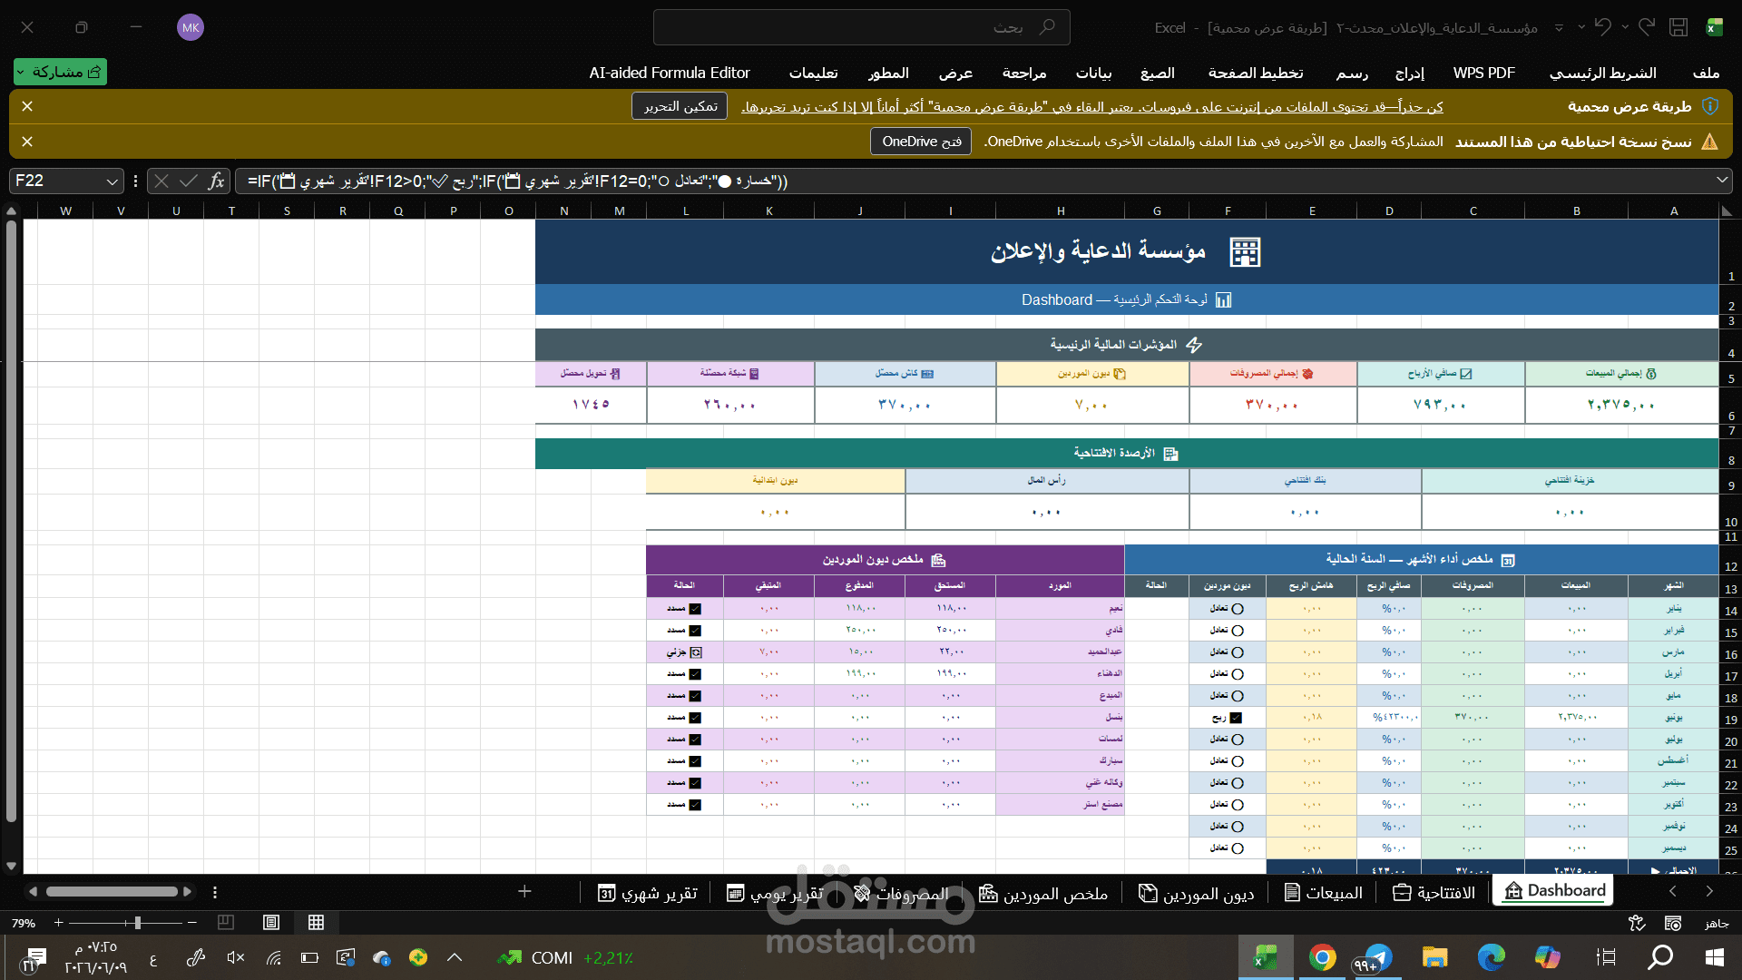Viewport: 1742px width, 980px height.
Task: Click the تمكين التحرير Enable Editing button
Action: tap(680, 106)
